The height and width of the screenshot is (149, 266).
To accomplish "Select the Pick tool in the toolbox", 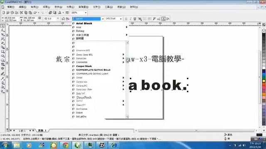I will tap(2, 26).
